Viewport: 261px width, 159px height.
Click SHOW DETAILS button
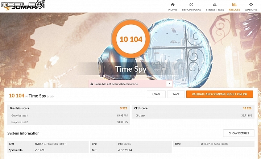pyautogui.click(x=239, y=133)
